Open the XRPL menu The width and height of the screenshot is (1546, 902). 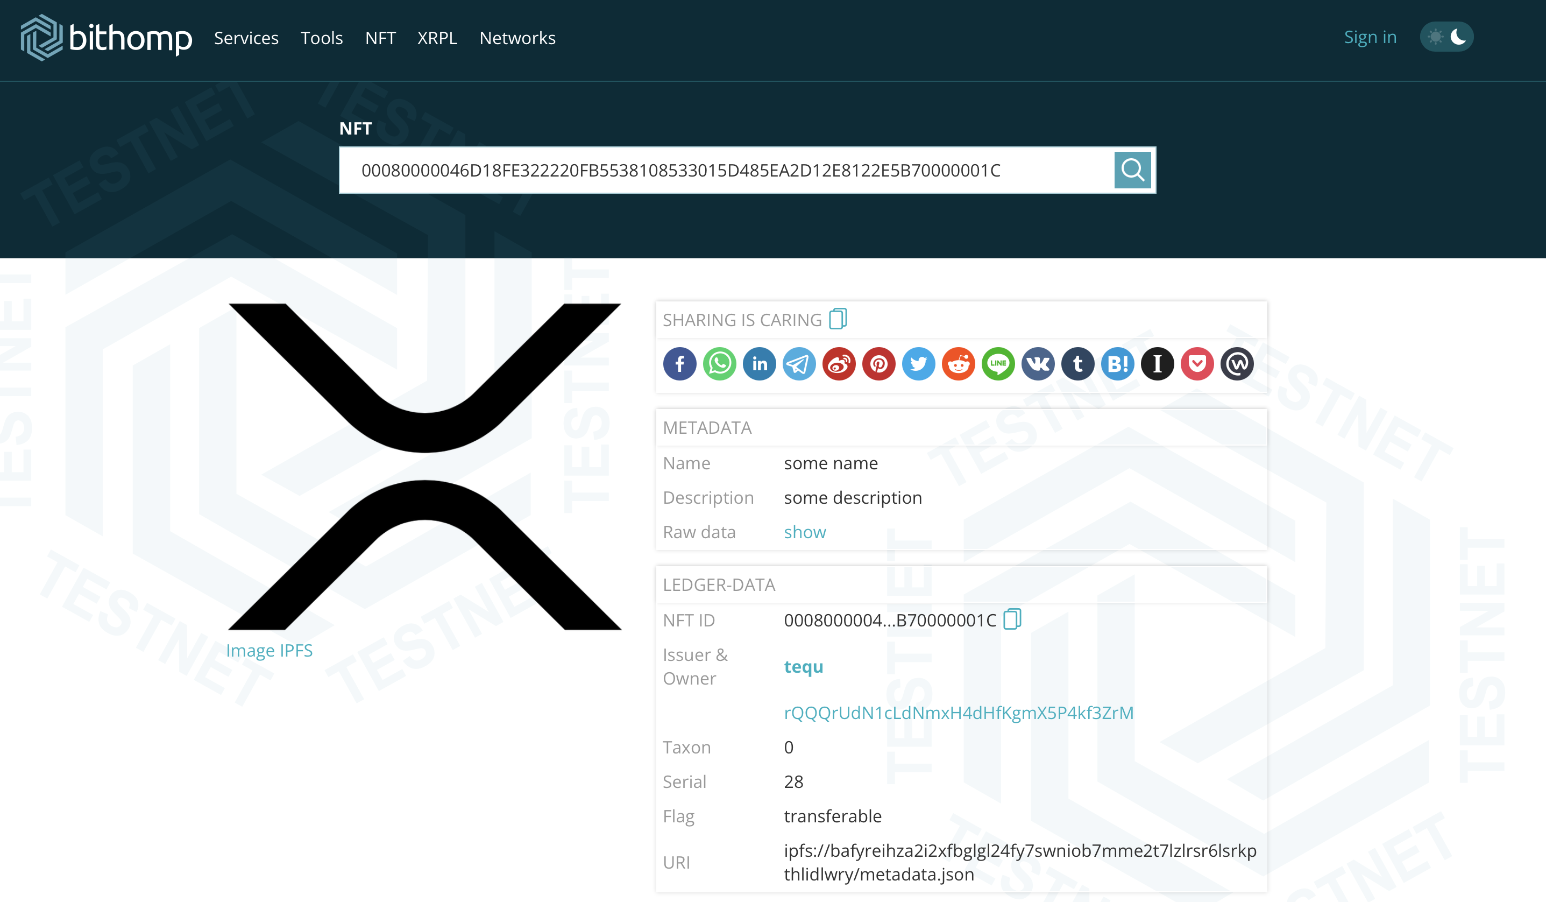coord(437,38)
